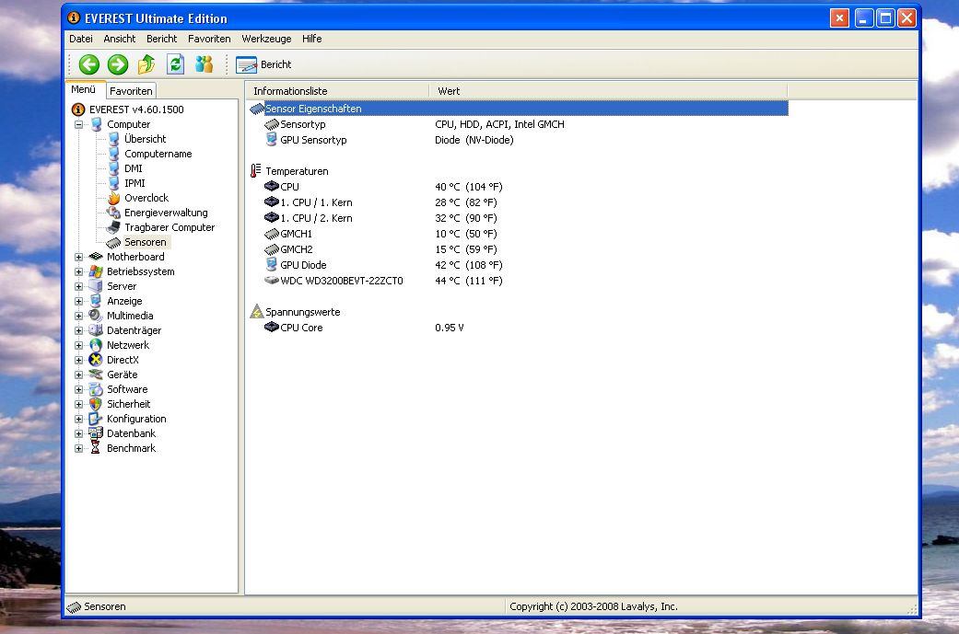Image resolution: width=959 pixels, height=634 pixels.
Task: Click the Software disc icon
Action: click(96, 389)
